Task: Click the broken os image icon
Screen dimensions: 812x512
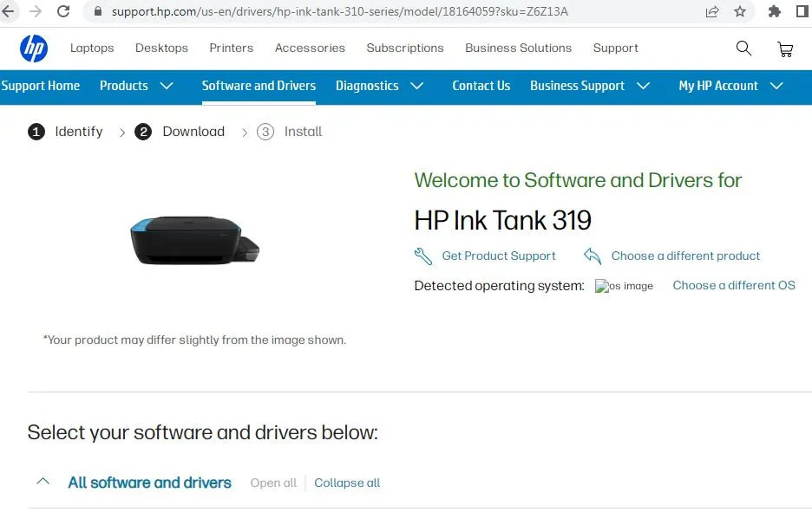Action: (601, 286)
